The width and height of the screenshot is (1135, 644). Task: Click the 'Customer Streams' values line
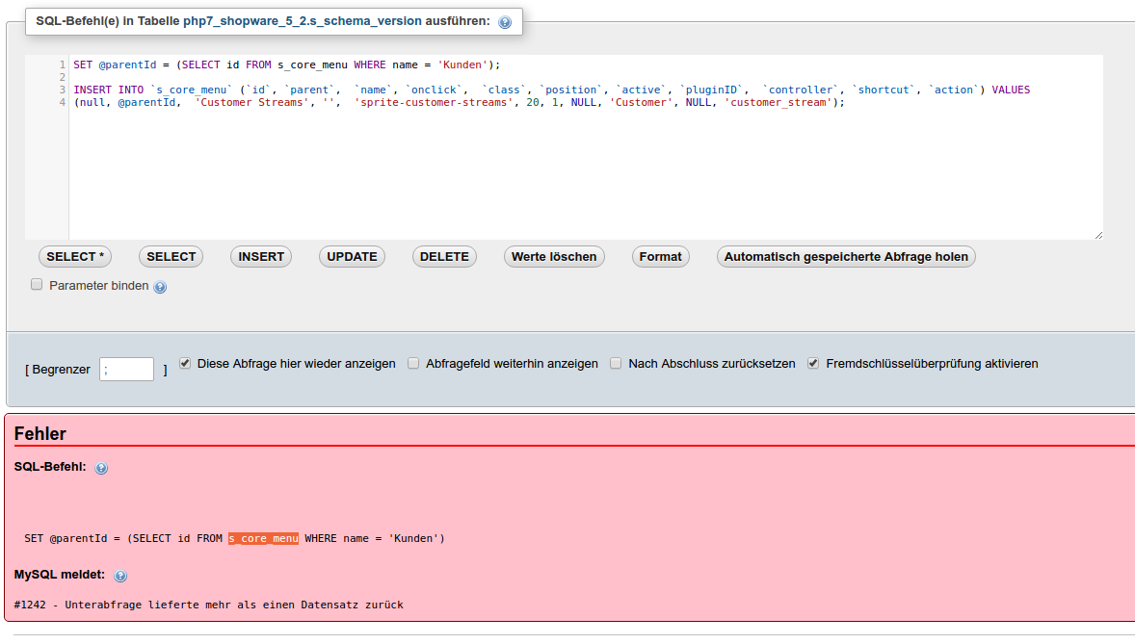coord(459,103)
